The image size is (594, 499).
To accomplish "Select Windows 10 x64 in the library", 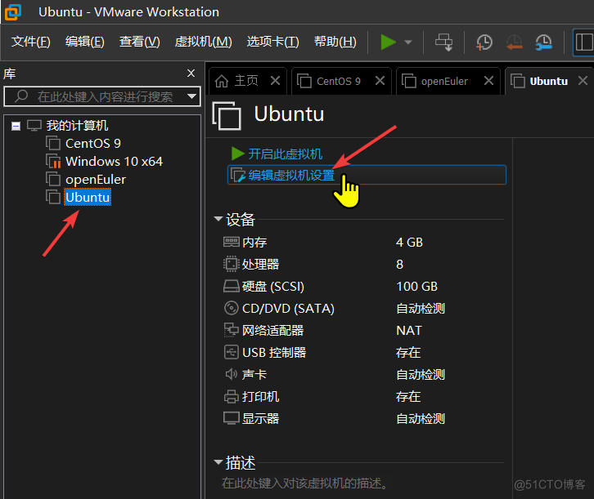I will click(114, 162).
